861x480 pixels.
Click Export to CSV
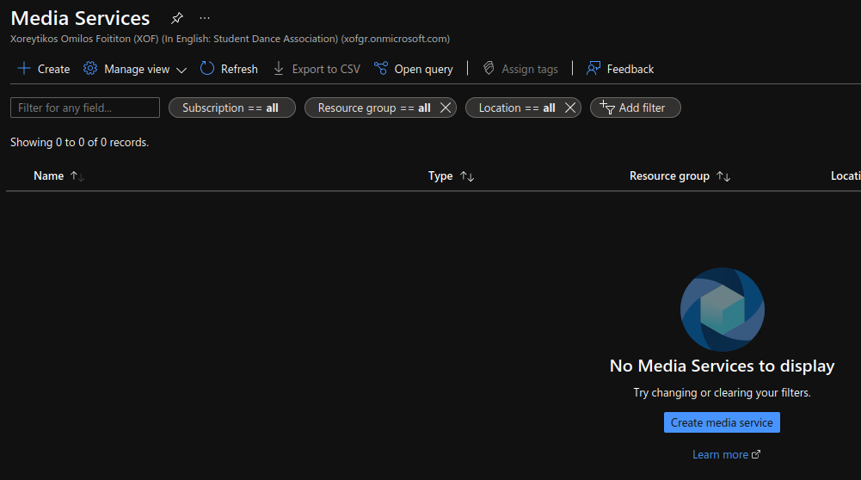pos(317,69)
